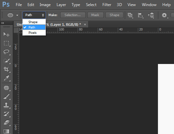Click the ruler origin corner box

[x=16, y=30]
